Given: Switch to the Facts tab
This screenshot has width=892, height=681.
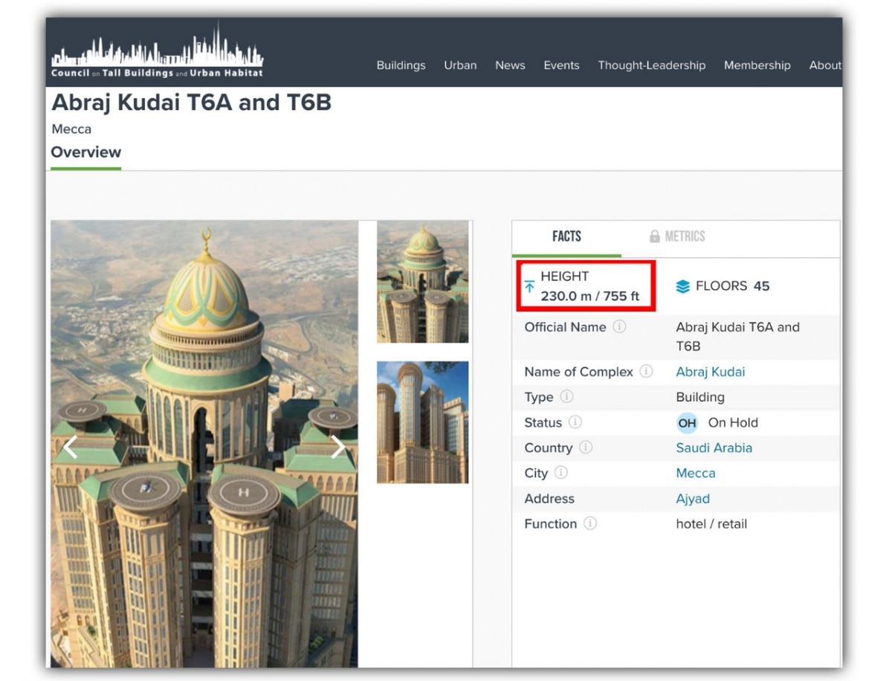Looking at the screenshot, I should pyautogui.click(x=566, y=236).
